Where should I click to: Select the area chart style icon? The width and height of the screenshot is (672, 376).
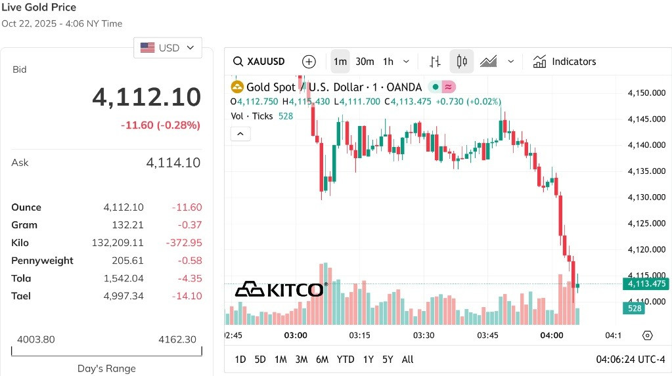point(488,62)
